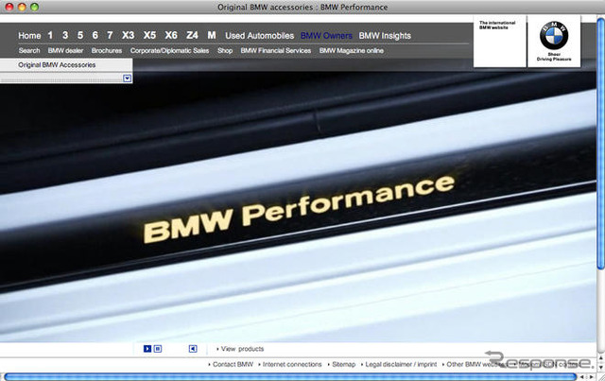Viewport: 605px width, 381px height.
Task: Open the BMW dealer link
Action: pyautogui.click(x=65, y=50)
